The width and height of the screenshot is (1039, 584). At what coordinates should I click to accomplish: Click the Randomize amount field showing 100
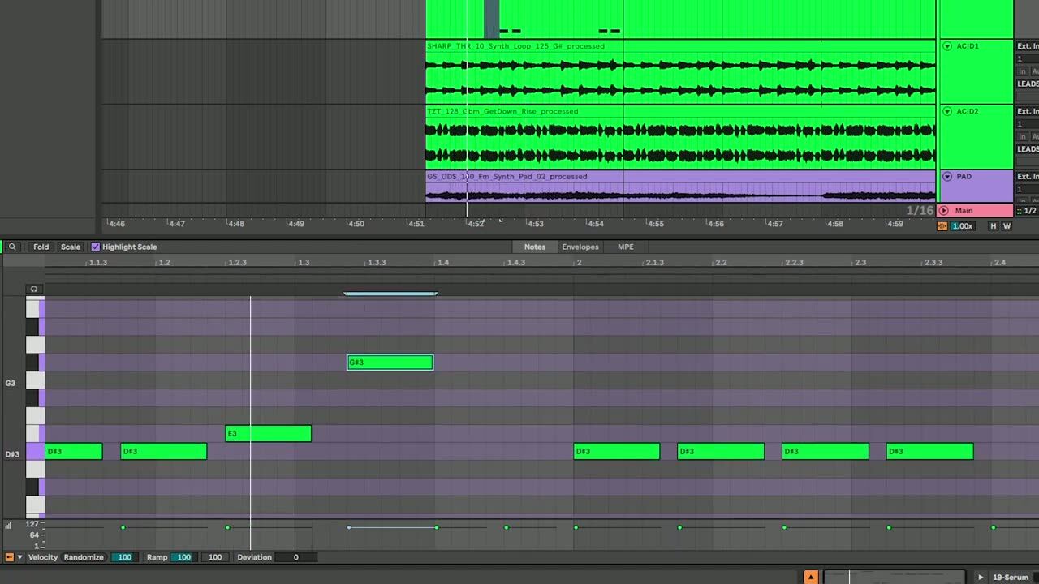124,557
